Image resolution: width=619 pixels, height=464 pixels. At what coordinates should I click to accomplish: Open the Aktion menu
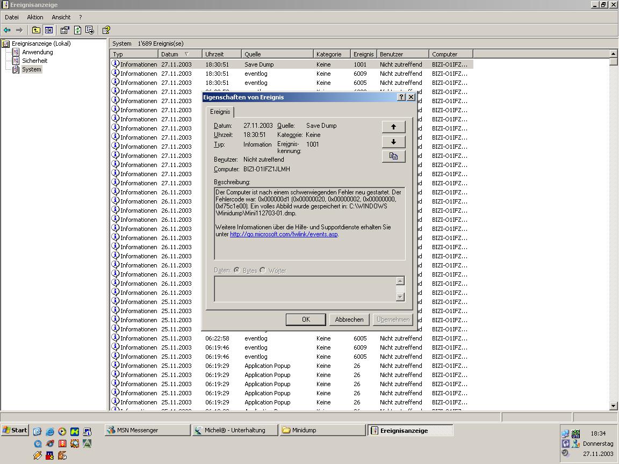(x=35, y=17)
